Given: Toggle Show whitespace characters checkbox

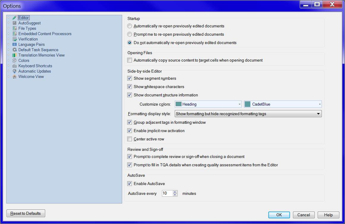Looking at the screenshot, I should coord(130,87).
